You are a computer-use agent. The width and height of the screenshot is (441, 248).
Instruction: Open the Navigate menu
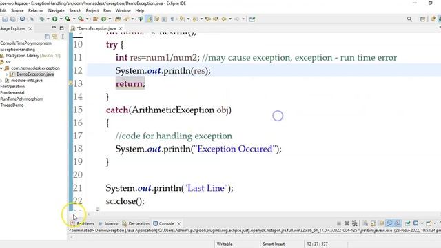(x=57, y=10)
